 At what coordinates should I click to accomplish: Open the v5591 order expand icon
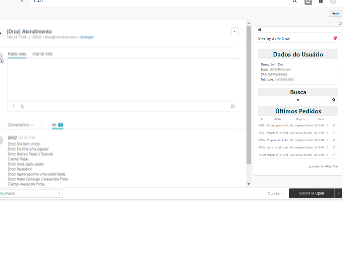click(x=334, y=133)
